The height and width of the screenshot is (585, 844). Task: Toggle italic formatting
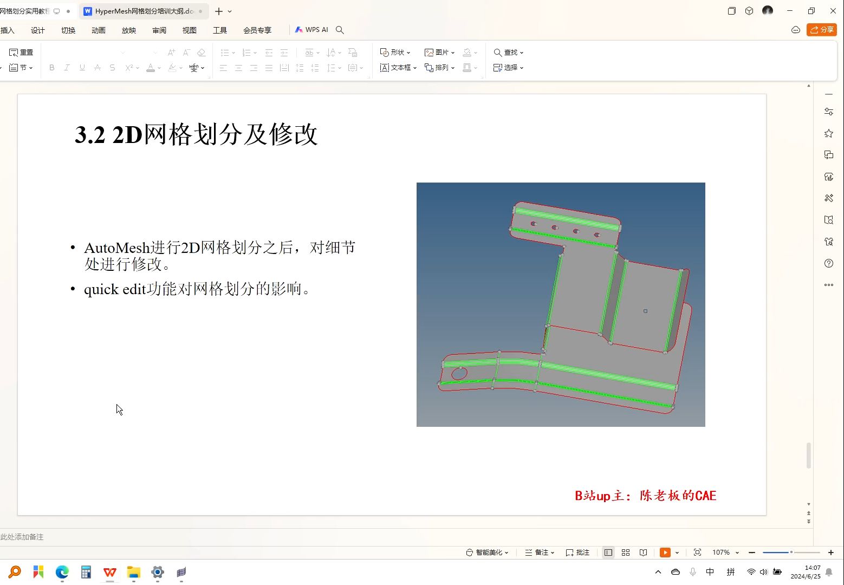67,67
